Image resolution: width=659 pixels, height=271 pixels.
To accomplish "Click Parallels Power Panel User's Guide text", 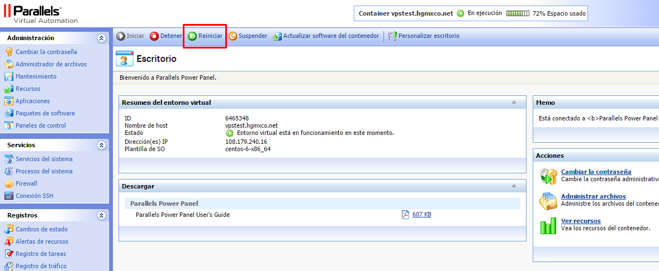I will tap(183, 215).
